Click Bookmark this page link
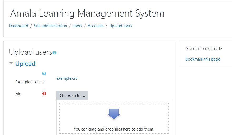 click(203, 59)
